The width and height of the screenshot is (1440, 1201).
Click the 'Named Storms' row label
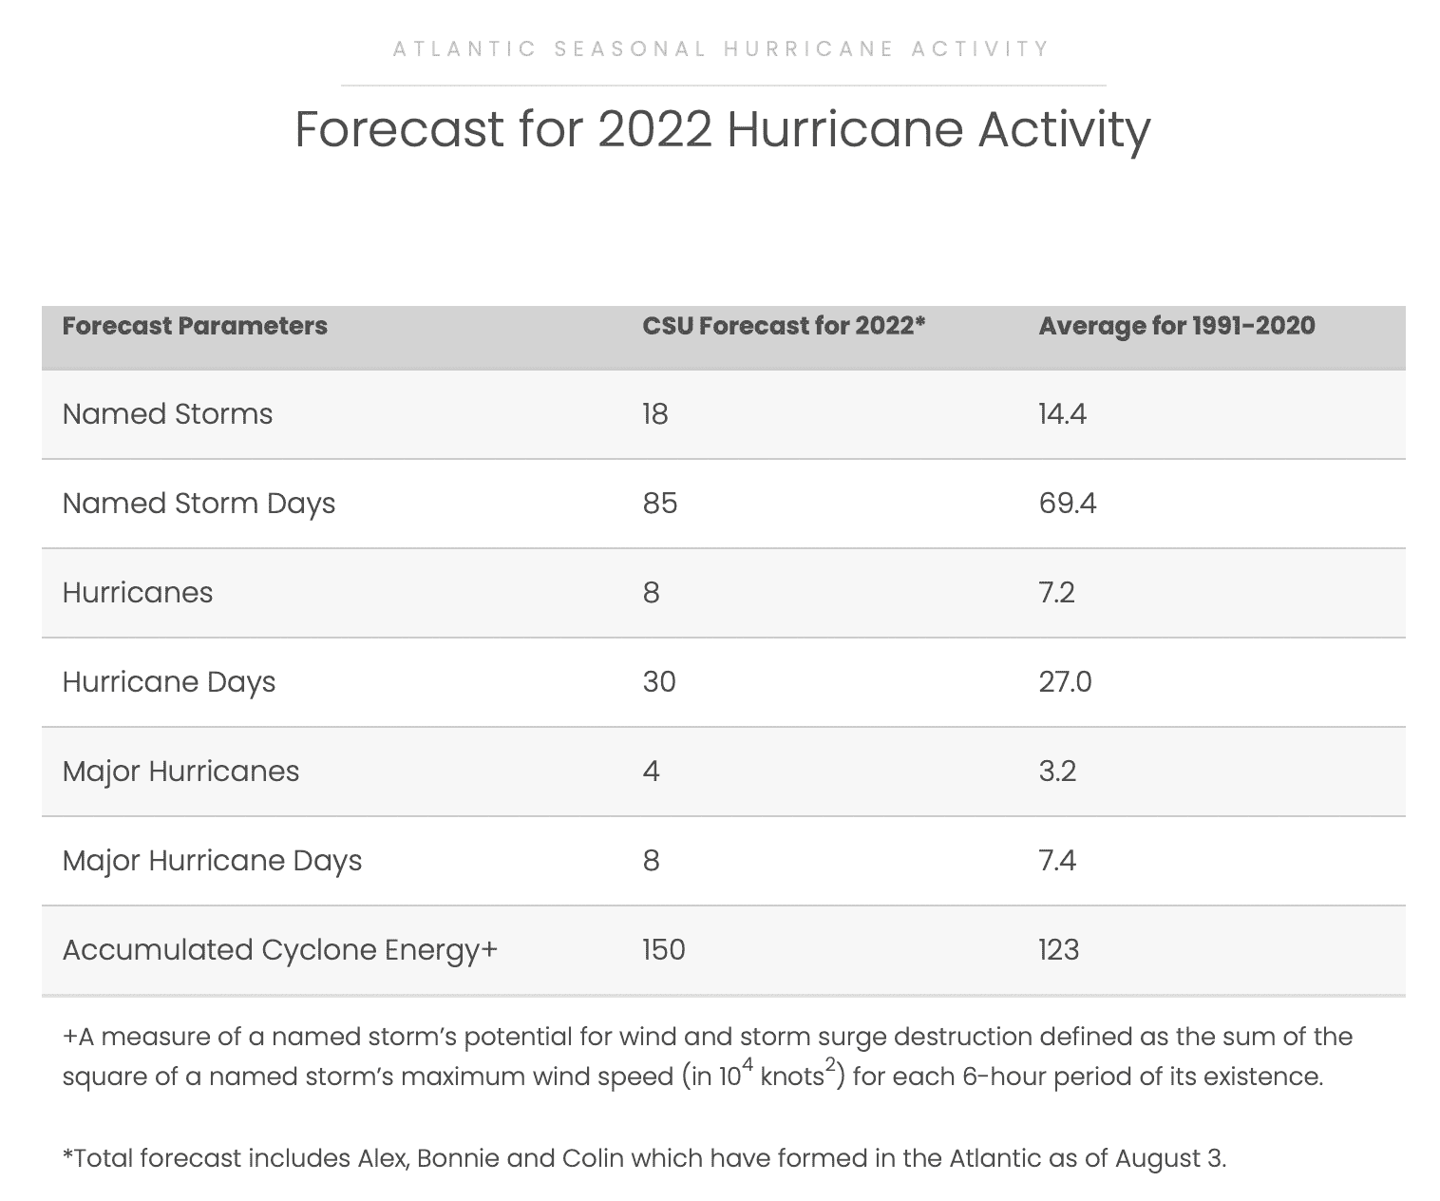tap(167, 414)
